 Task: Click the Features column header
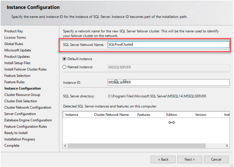(x=150, y=115)
